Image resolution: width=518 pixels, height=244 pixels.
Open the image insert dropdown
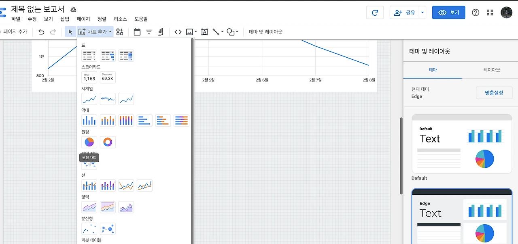(191, 32)
